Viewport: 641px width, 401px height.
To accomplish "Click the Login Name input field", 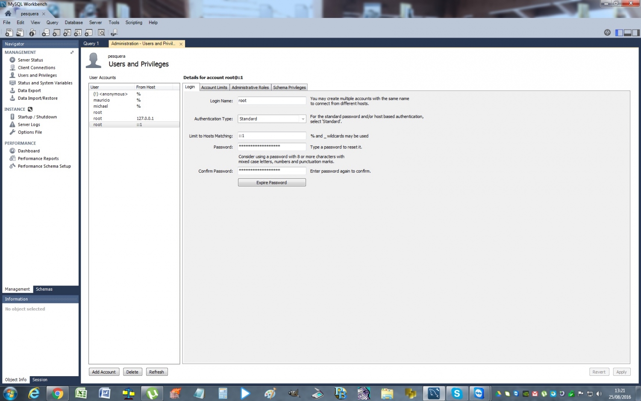I will [272, 101].
